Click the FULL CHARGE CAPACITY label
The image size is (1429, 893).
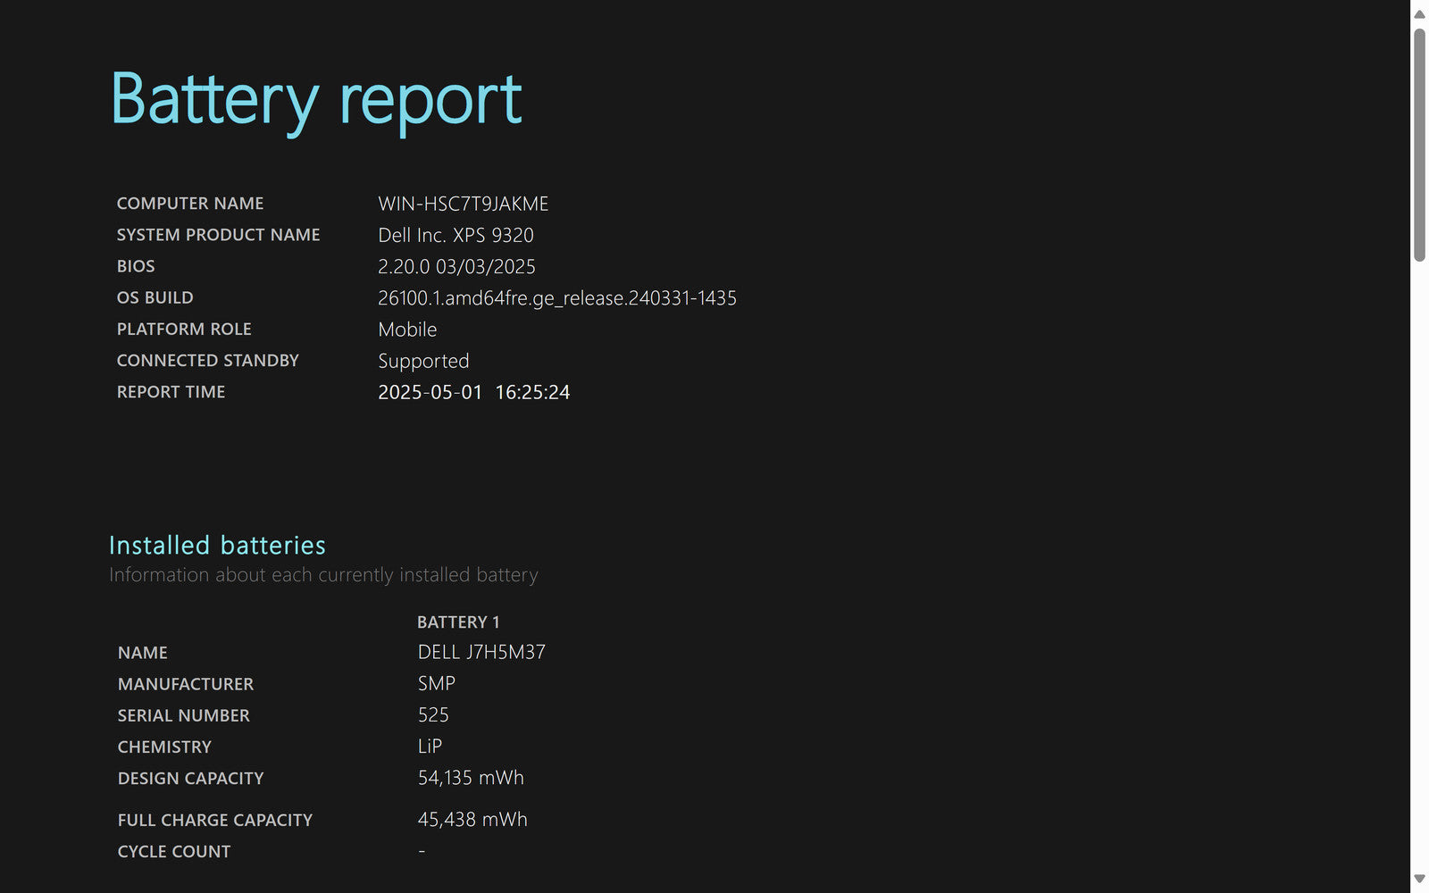pyautogui.click(x=215, y=820)
